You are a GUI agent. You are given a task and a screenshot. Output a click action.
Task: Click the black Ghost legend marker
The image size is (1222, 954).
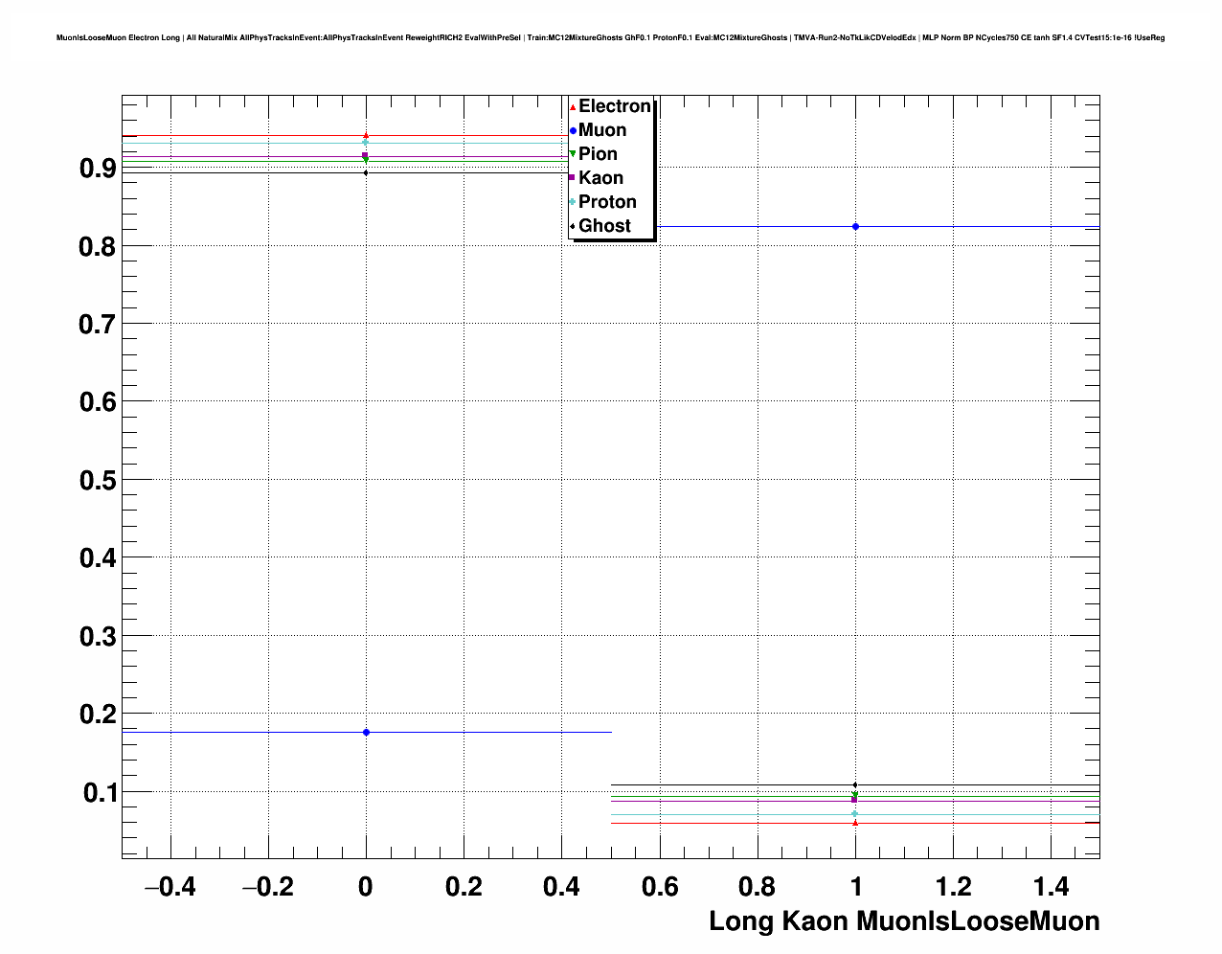tap(573, 226)
